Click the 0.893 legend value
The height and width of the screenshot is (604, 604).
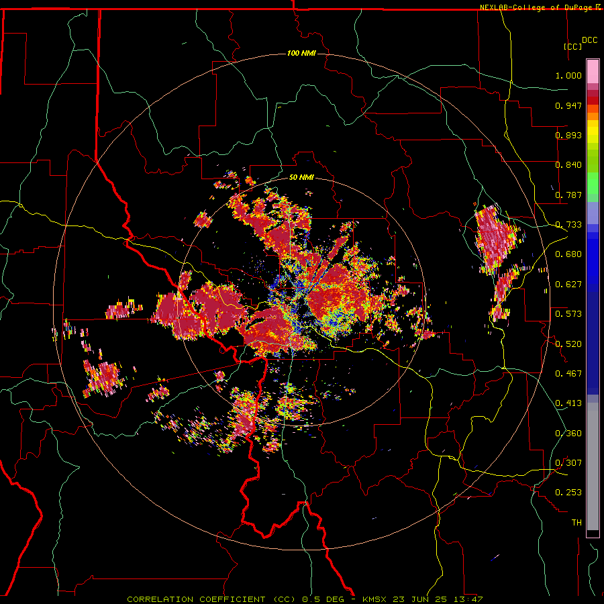click(x=568, y=135)
